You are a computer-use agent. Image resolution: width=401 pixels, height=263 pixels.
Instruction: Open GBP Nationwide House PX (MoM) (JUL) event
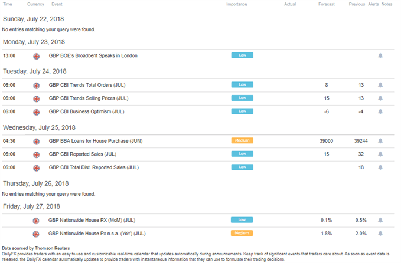(x=92, y=220)
